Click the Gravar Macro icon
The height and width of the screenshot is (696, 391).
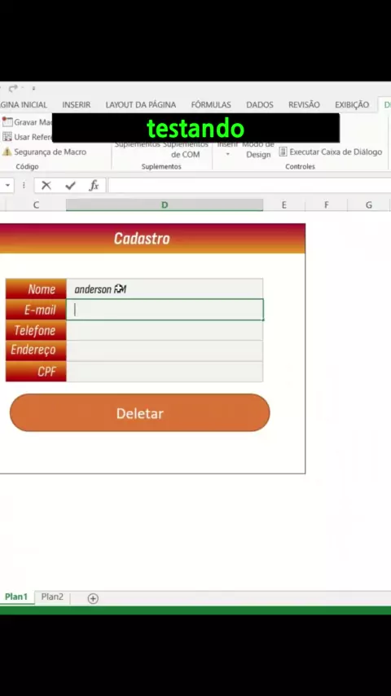(7, 121)
